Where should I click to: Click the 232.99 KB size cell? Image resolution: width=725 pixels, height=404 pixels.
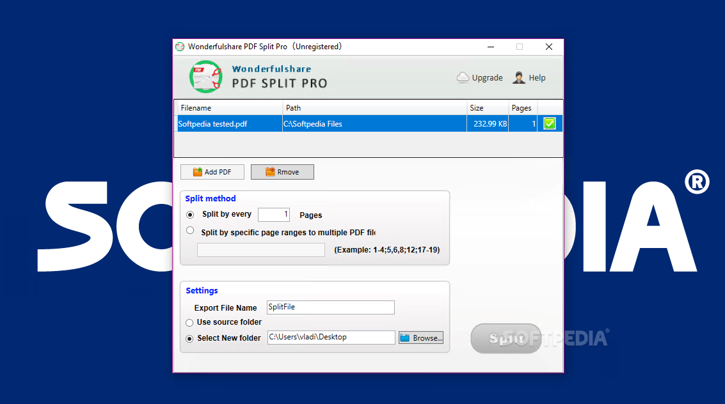(488, 124)
